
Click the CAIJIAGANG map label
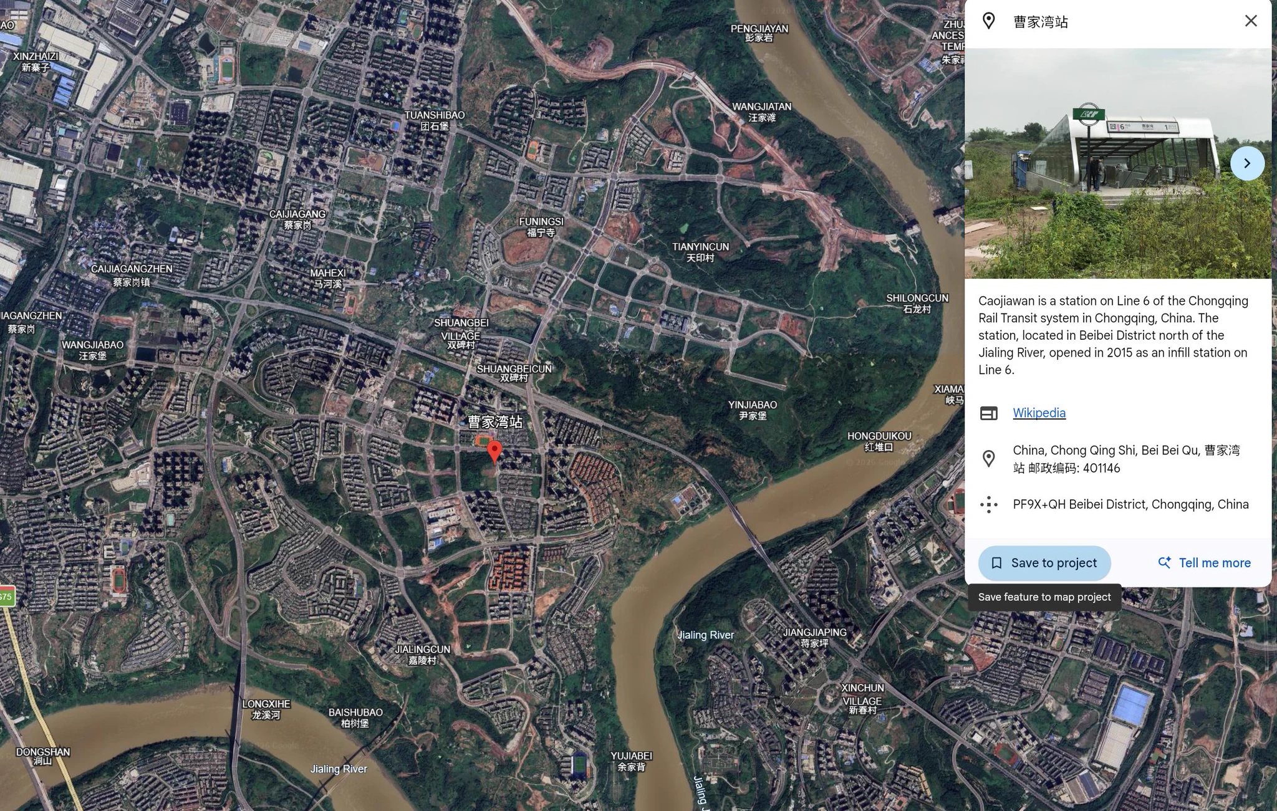[x=297, y=219]
